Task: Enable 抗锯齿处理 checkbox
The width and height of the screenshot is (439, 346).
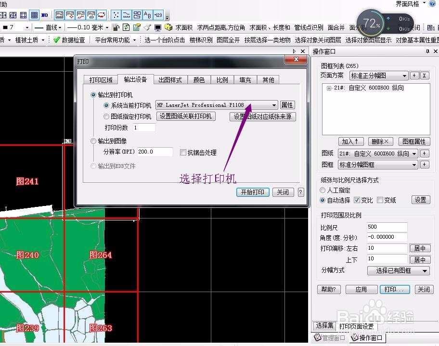Action: pyautogui.click(x=183, y=152)
